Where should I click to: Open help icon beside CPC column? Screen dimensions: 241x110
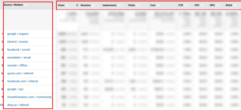[x=202, y=5]
